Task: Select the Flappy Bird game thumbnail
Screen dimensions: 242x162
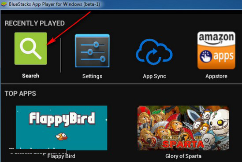Action: [62, 128]
